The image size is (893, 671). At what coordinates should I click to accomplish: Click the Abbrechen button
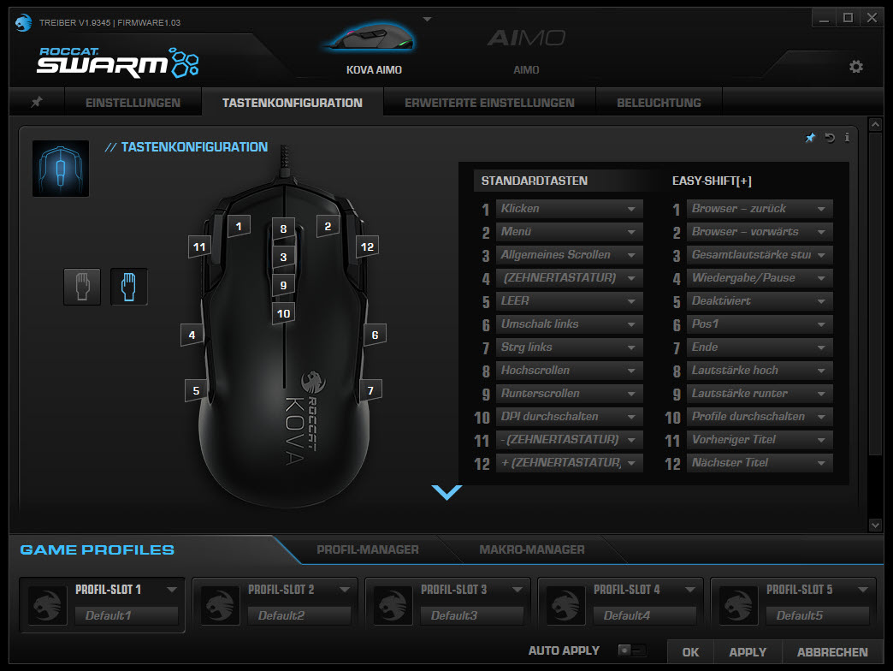[x=832, y=651]
